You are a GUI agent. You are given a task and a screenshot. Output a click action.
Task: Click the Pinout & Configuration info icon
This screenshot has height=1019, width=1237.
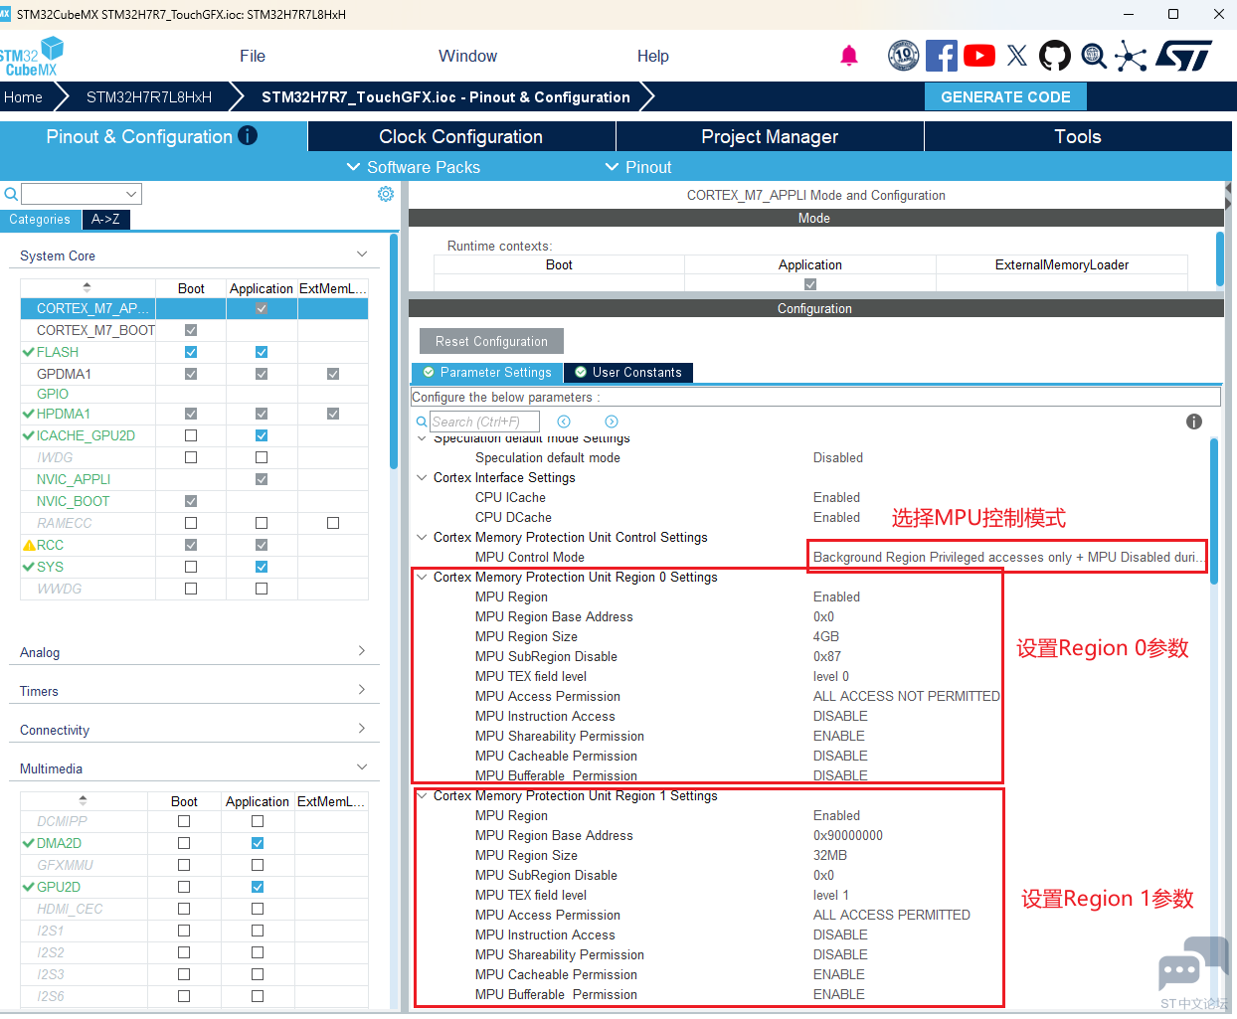click(248, 135)
